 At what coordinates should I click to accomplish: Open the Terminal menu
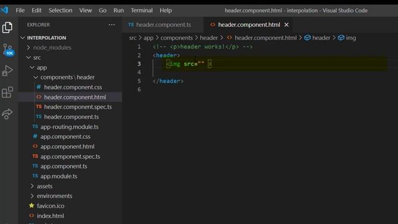(x=142, y=11)
